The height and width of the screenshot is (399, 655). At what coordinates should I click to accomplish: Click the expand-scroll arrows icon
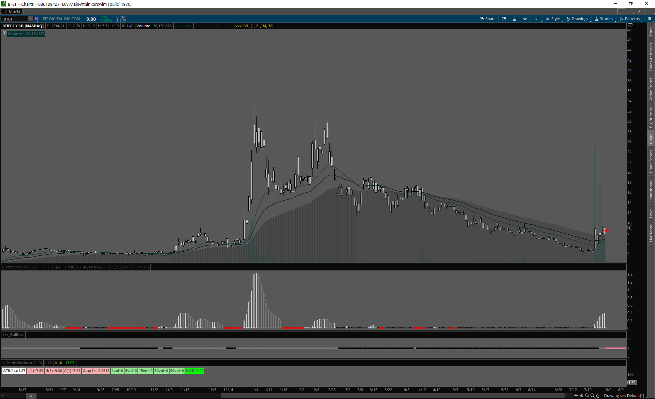point(576,396)
